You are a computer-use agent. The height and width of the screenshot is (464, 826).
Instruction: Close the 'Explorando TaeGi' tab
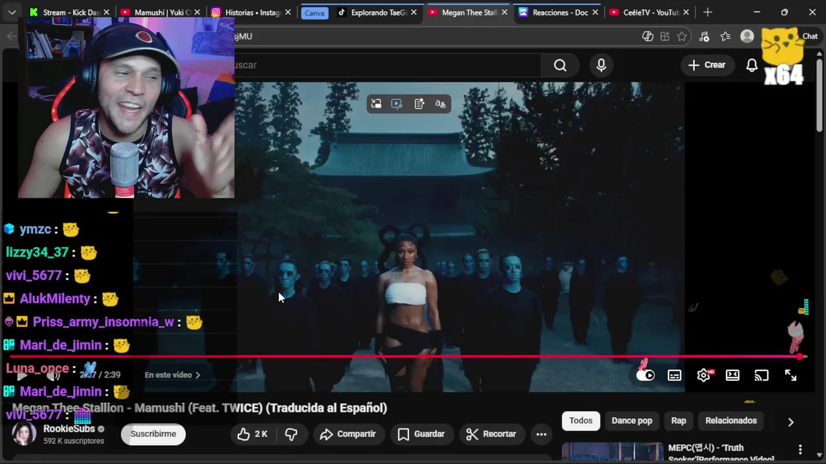click(414, 12)
